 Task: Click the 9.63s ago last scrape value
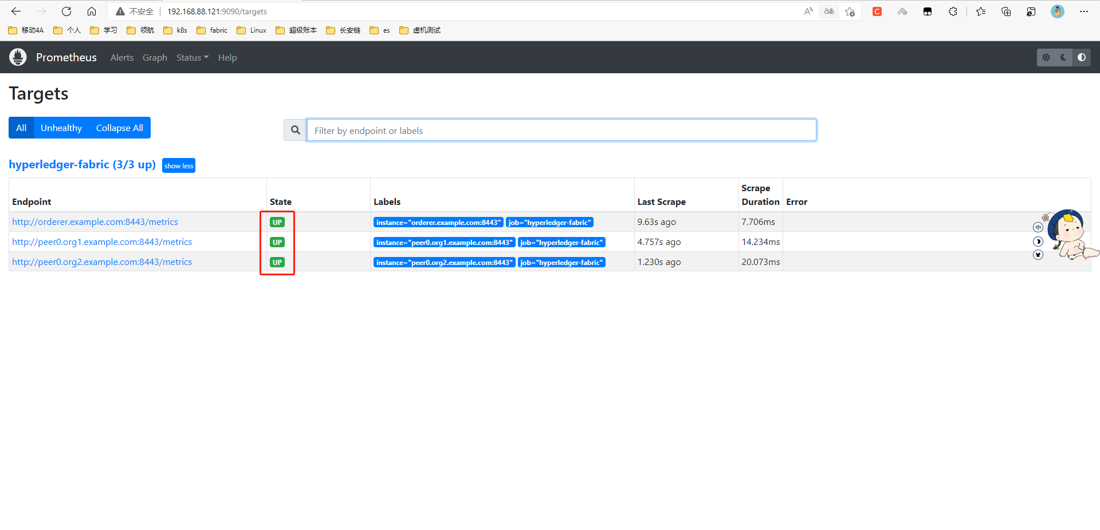pos(657,222)
